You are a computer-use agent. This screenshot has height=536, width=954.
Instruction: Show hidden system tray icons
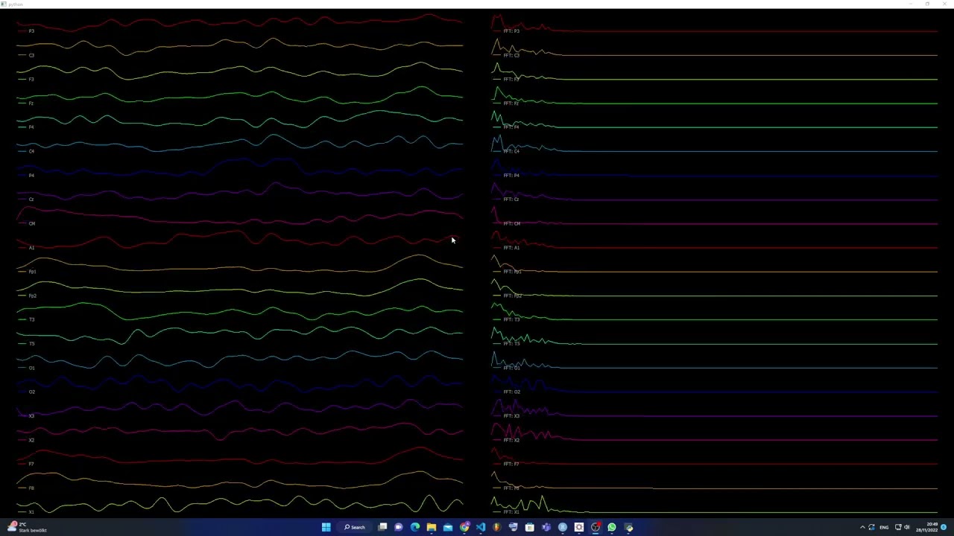(862, 527)
